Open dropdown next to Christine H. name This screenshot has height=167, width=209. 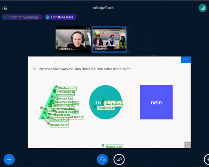[x=114, y=49]
